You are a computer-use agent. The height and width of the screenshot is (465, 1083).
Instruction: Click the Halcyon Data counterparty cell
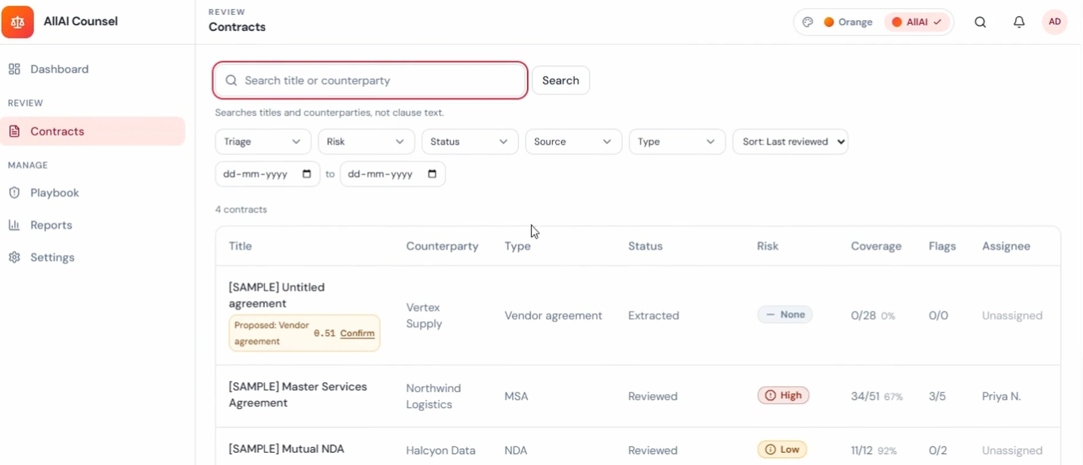441,450
